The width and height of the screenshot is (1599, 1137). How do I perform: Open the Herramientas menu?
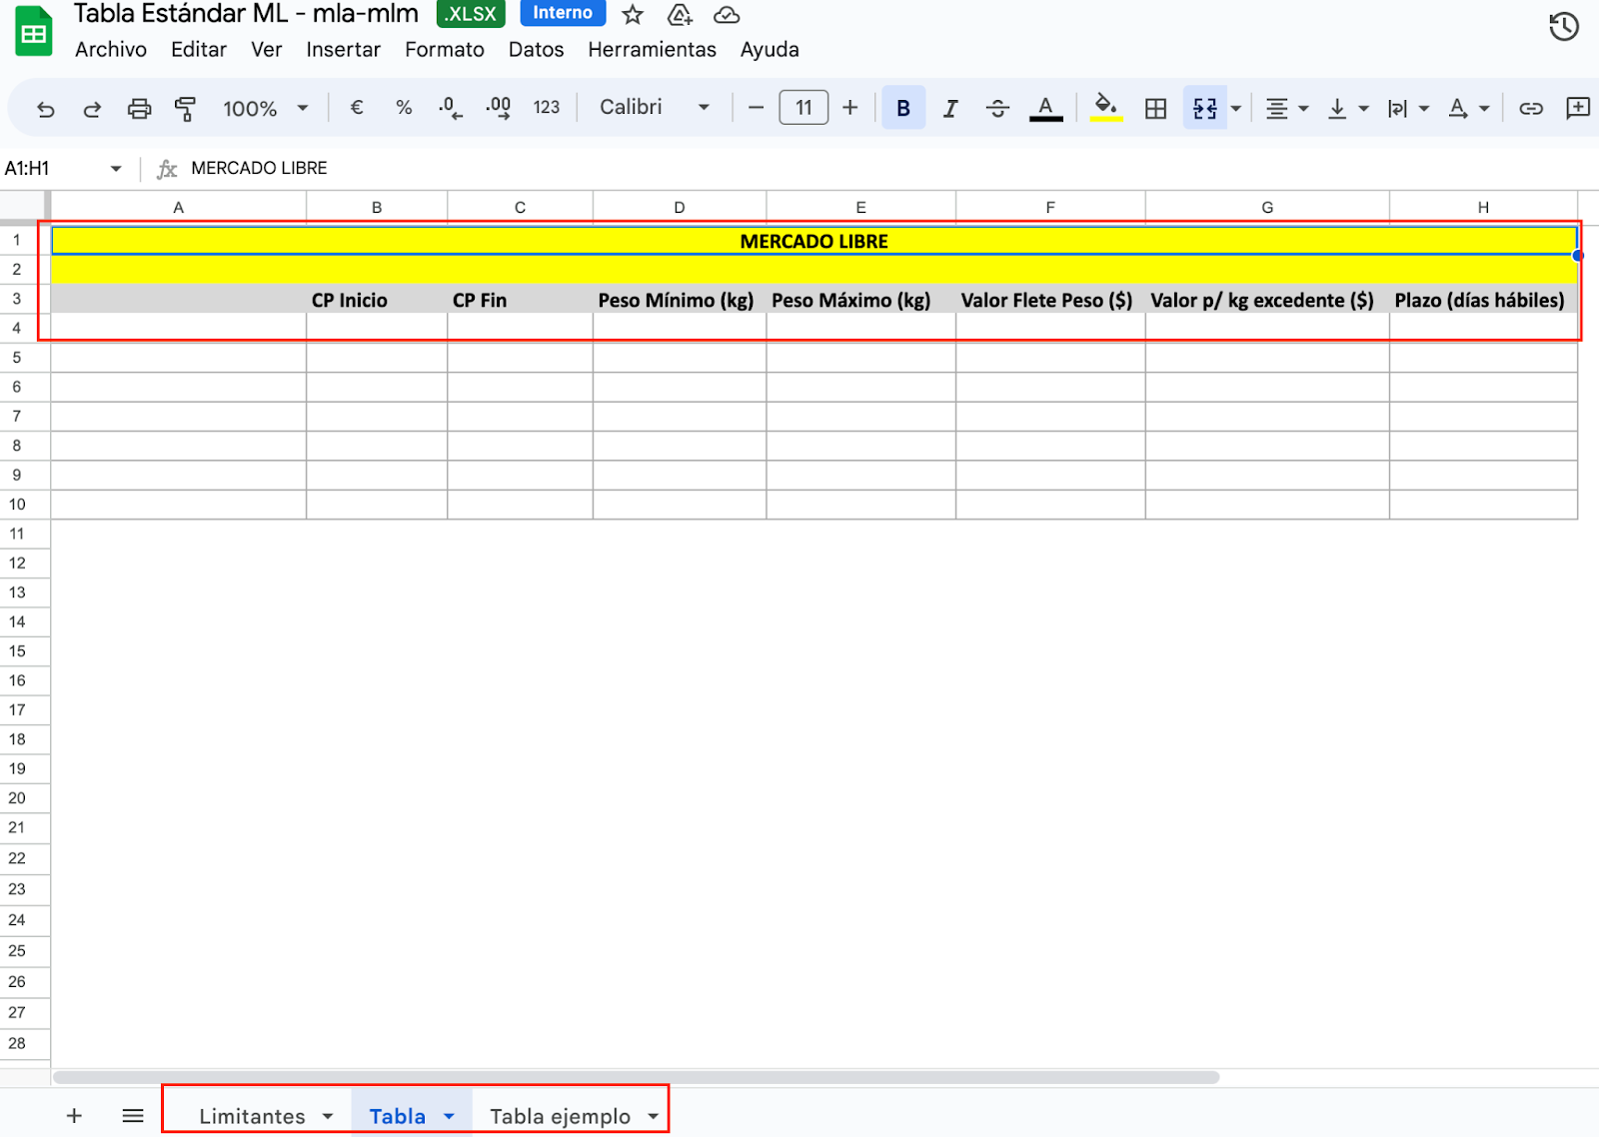point(652,50)
